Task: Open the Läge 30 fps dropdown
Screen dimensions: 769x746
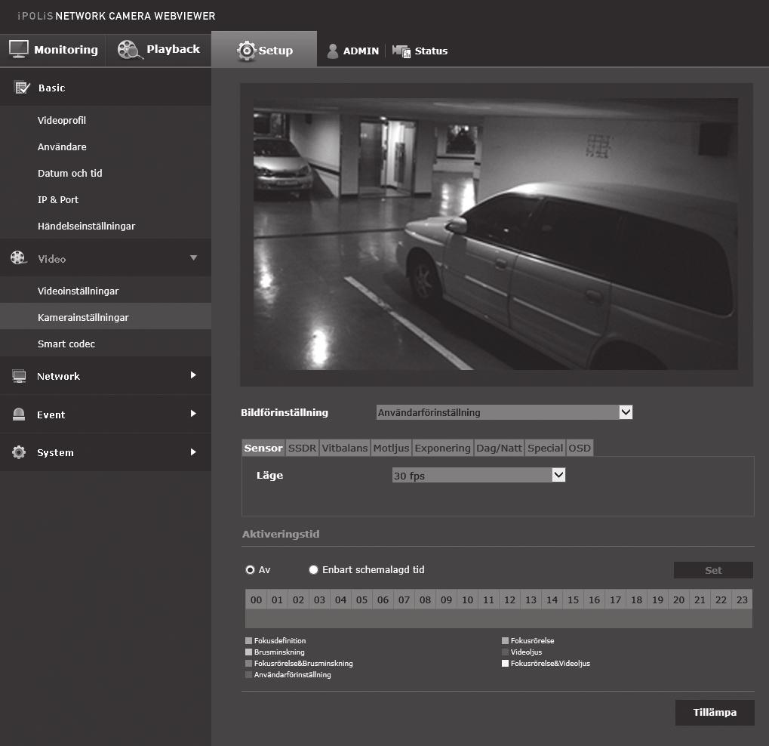Action: 478,475
